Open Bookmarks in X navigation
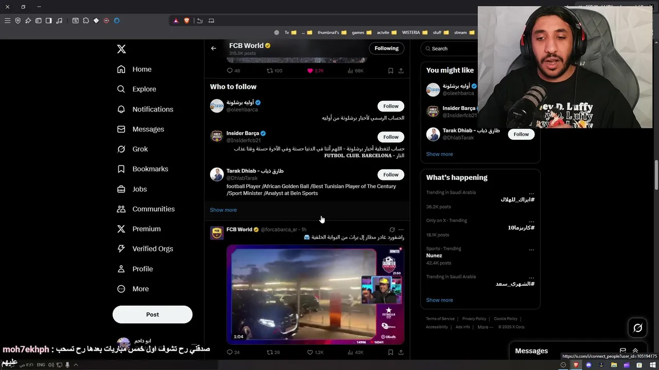Image resolution: width=659 pixels, height=370 pixels. click(142, 169)
